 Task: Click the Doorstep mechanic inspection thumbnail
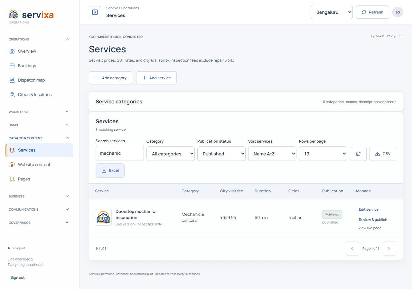[x=103, y=217]
